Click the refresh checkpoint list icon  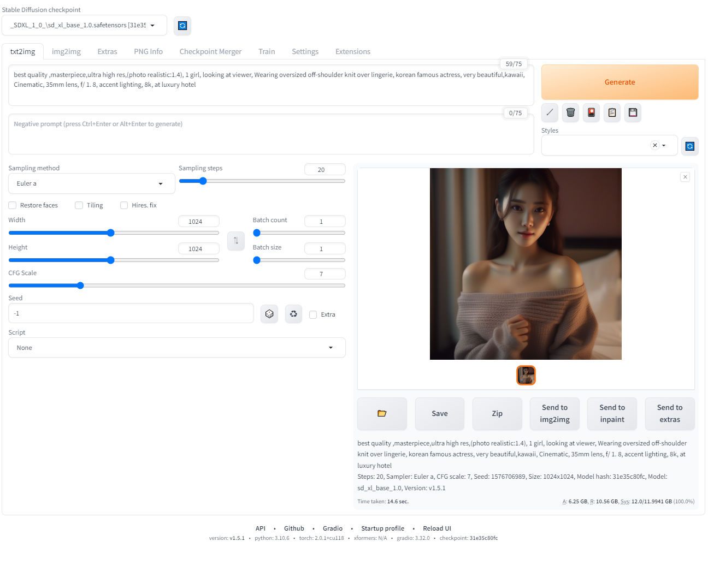tap(182, 26)
